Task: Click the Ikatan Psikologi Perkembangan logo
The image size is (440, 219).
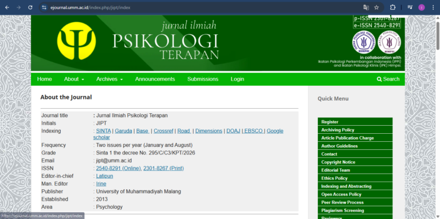Action: pyautogui.click(x=364, y=42)
